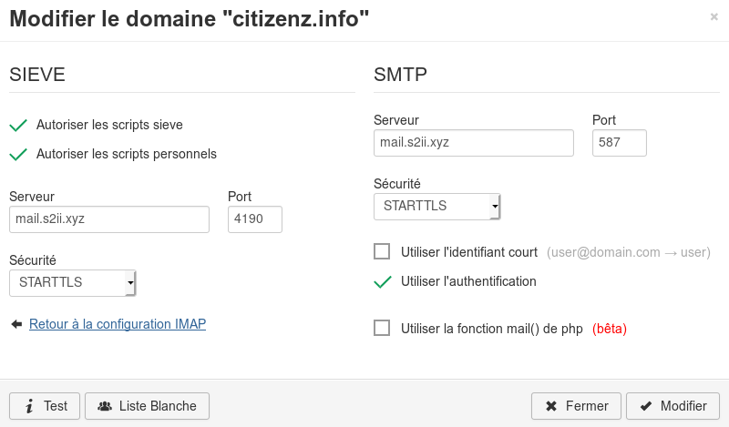Click the Modifier button
729x427 pixels.
(x=673, y=406)
